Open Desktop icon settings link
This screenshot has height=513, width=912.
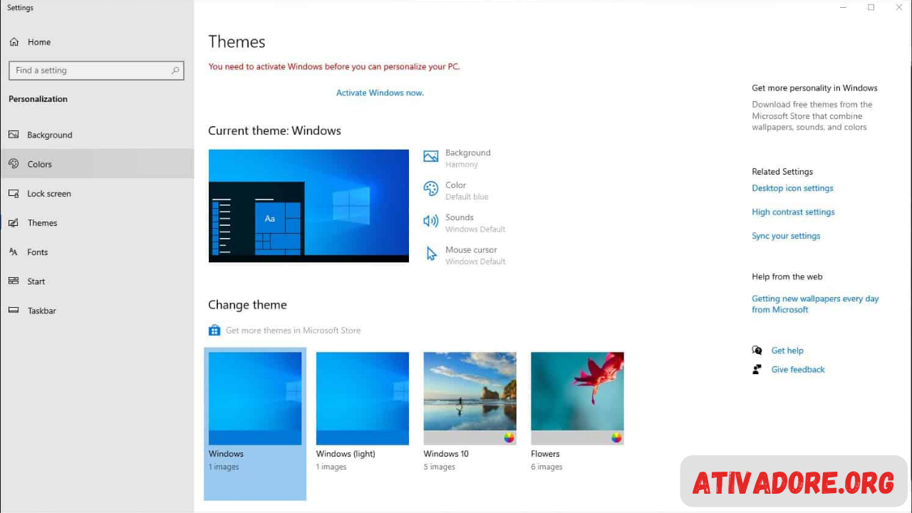pyautogui.click(x=792, y=188)
